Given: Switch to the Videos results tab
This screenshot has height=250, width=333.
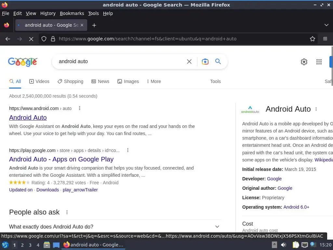Looking at the screenshot, I should (x=39, y=81).
